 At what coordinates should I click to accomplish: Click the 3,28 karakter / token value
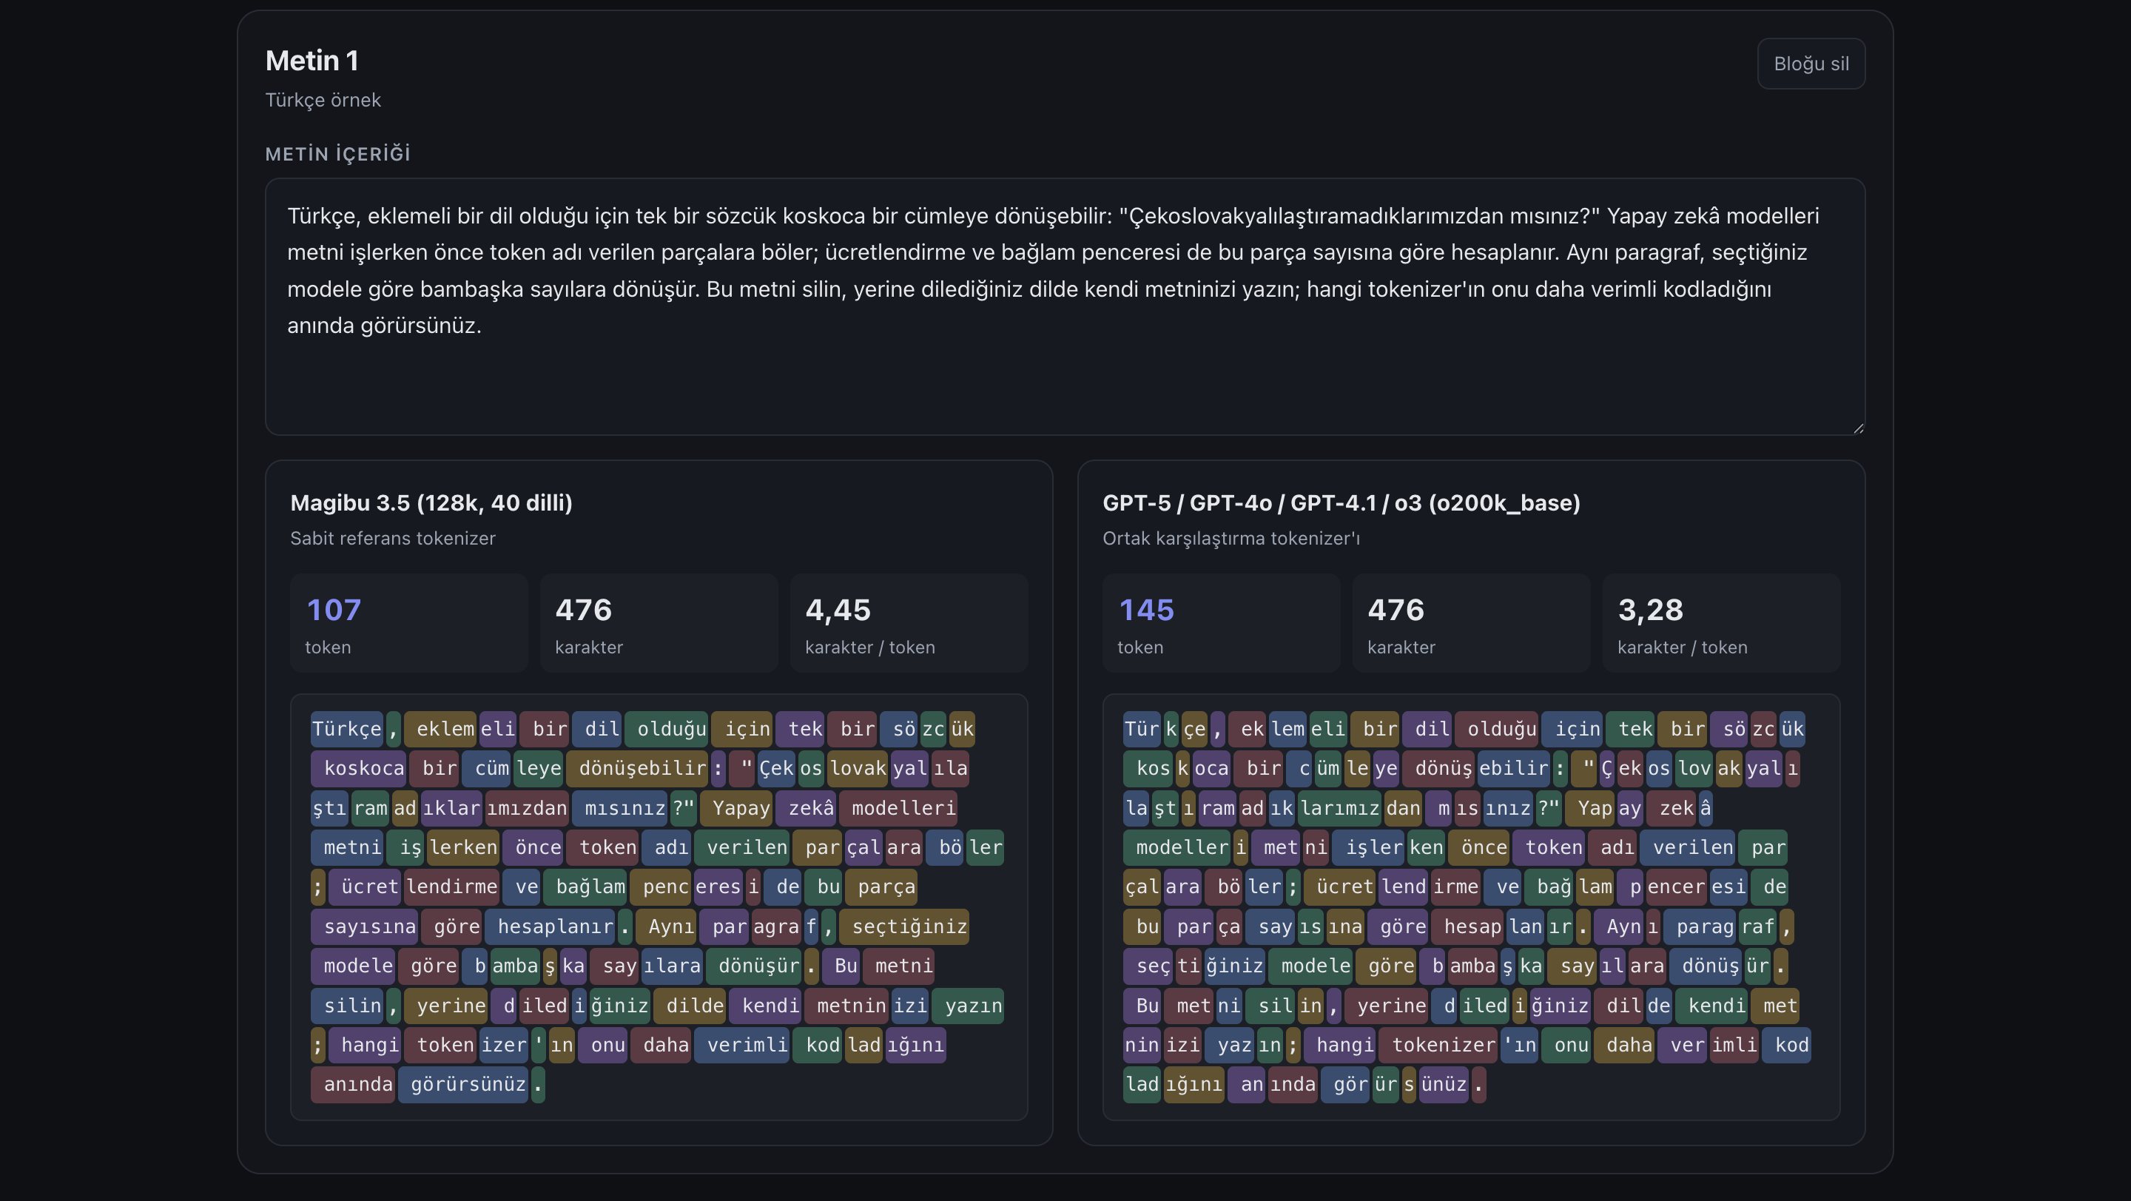click(1650, 610)
